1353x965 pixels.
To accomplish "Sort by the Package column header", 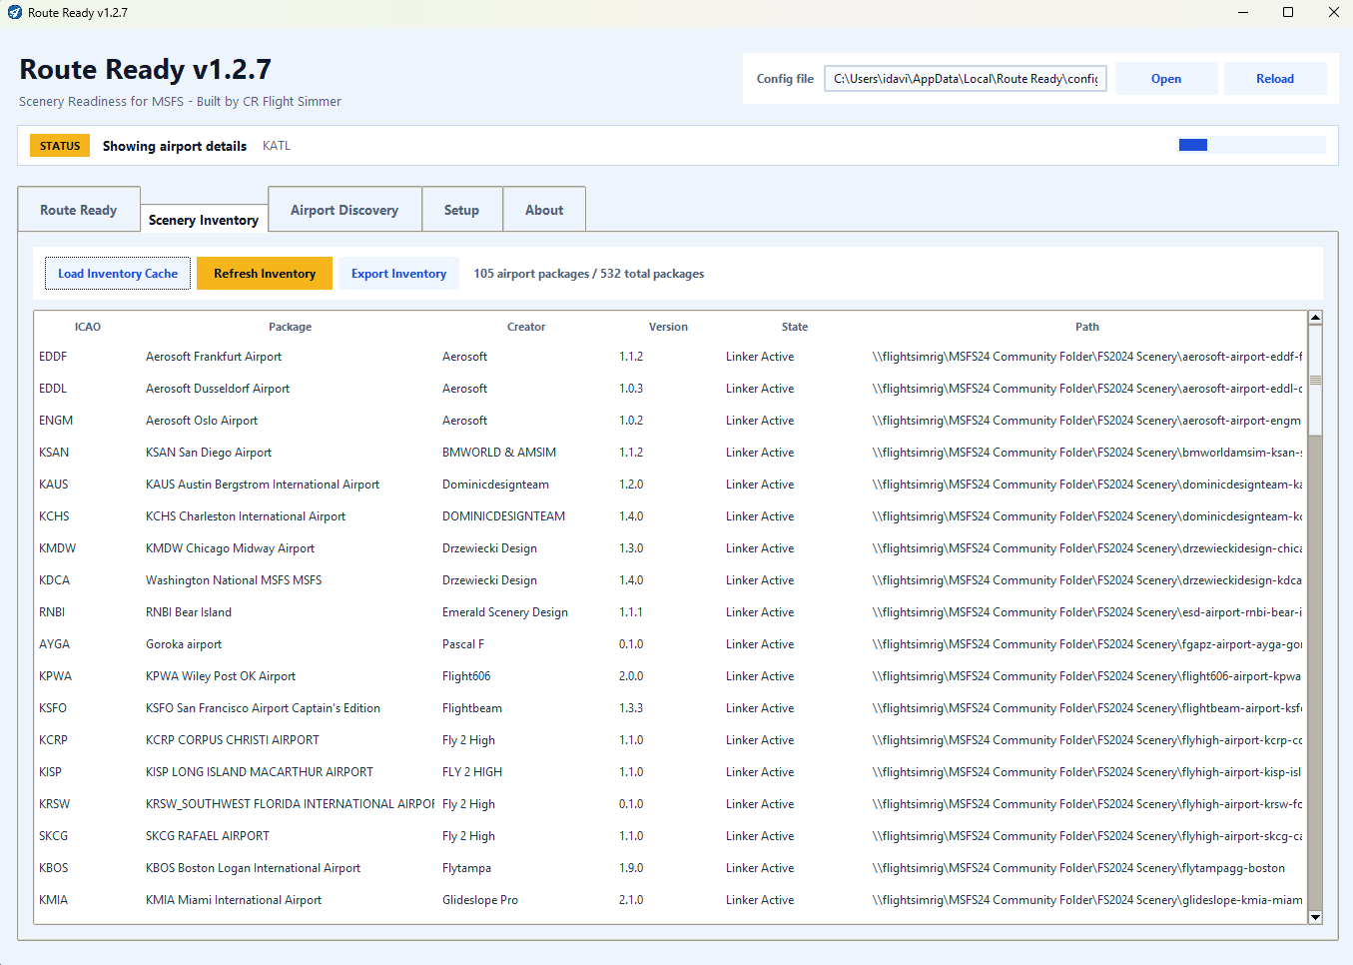I will pyautogui.click(x=290, y=327).
